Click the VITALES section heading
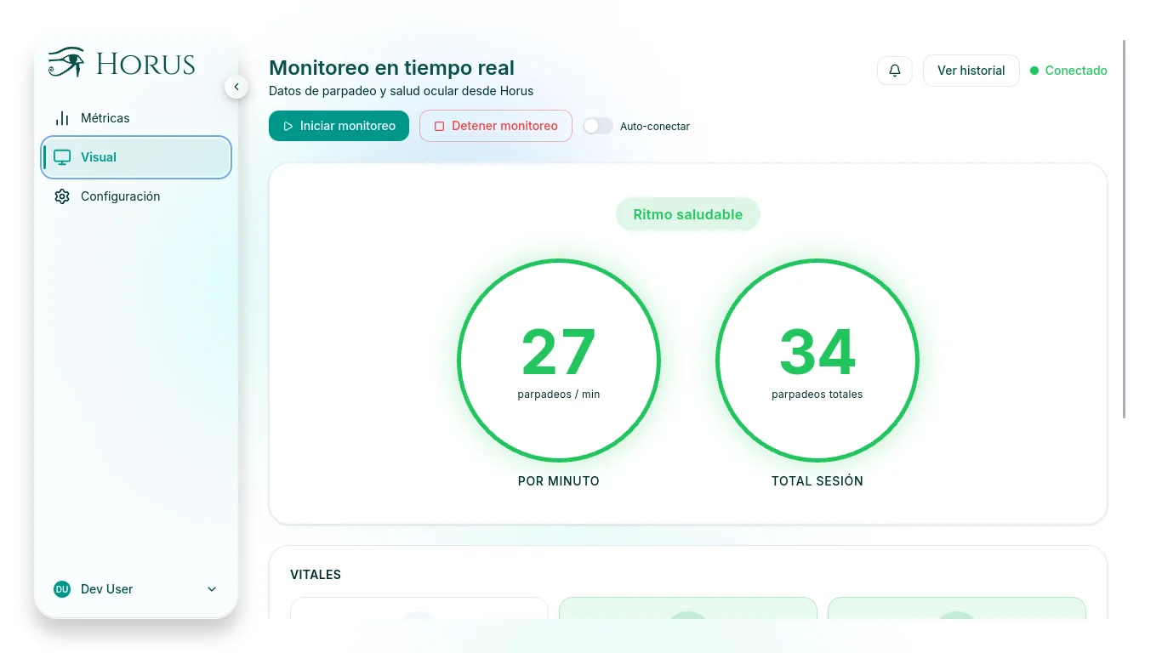The image size is (1162, 653). [316, 575]
